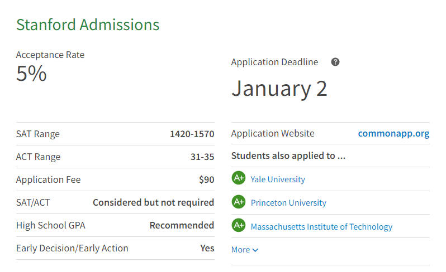
Task: Open the commonapp.org application website link
Action: (393, 133)
